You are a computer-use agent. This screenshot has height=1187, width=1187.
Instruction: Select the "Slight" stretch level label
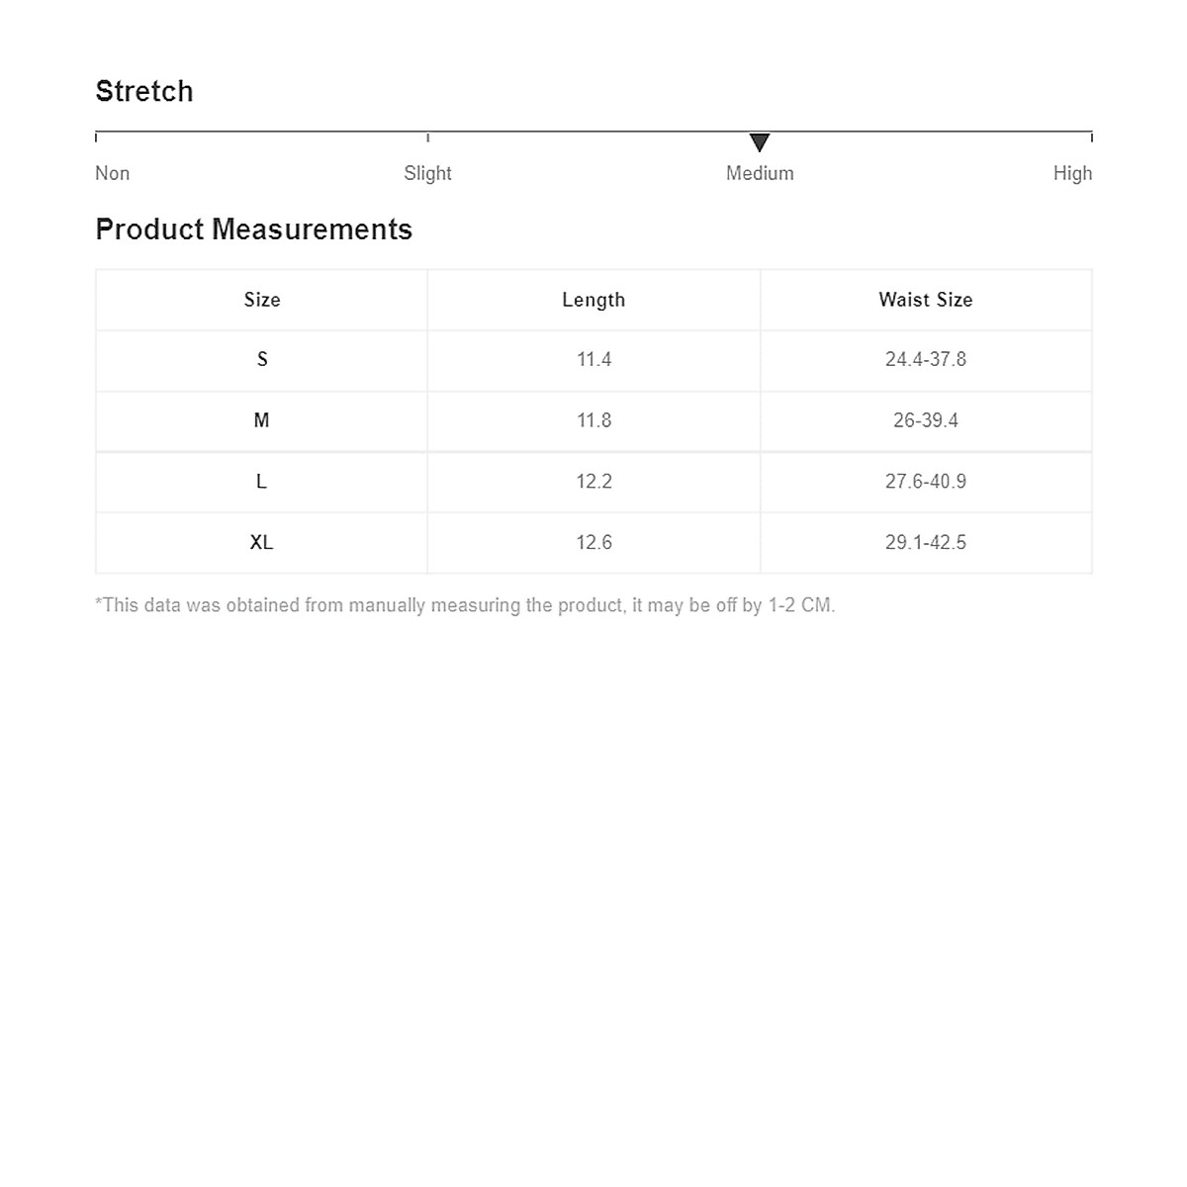(x=427, y=173)
